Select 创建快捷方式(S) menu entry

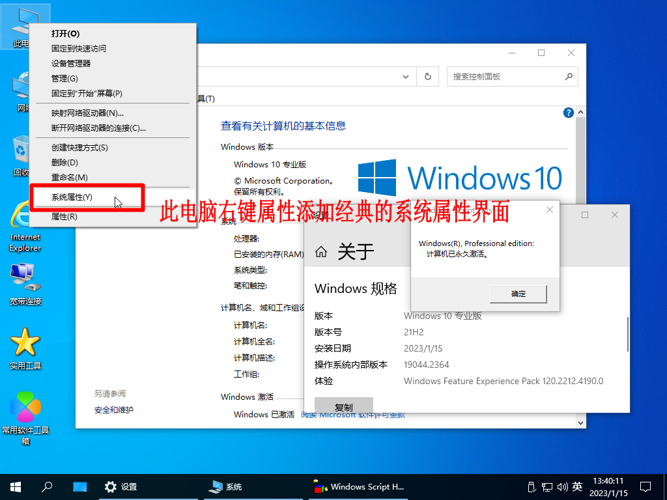coord(113,148)
